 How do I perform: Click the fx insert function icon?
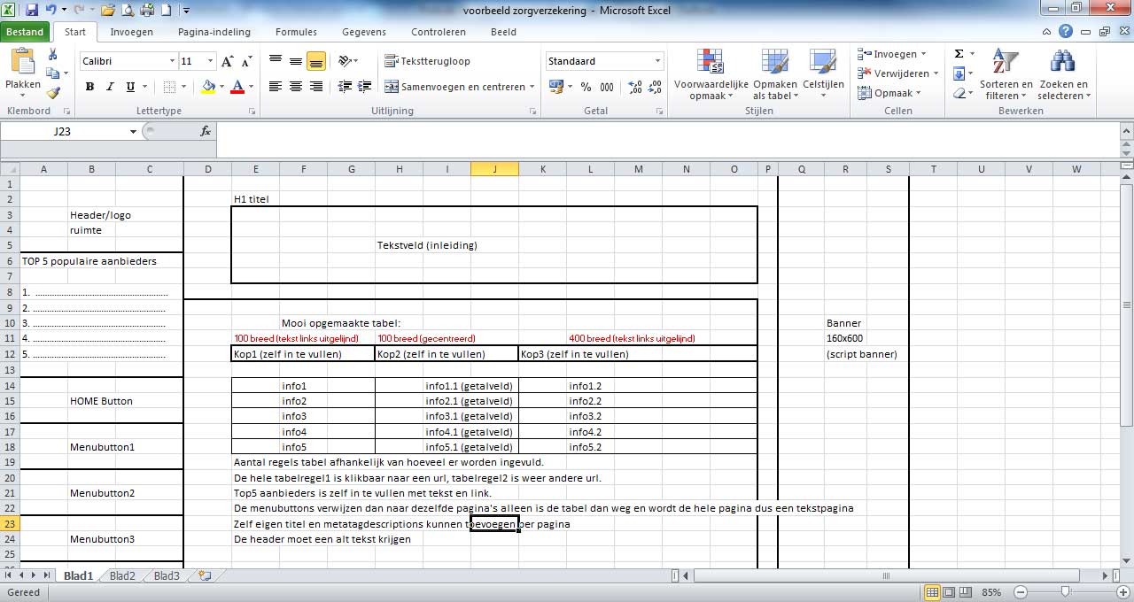[206, 131]
